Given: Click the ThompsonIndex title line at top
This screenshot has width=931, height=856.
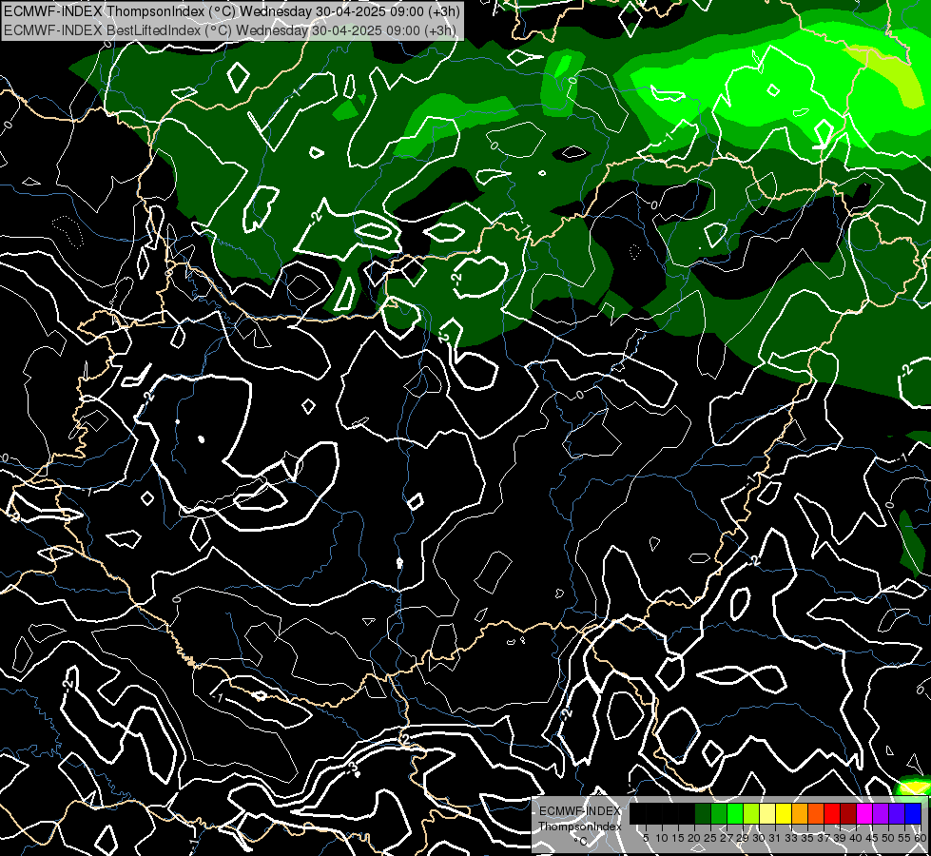Looking at the screenshot, I should tap(232, 10).
